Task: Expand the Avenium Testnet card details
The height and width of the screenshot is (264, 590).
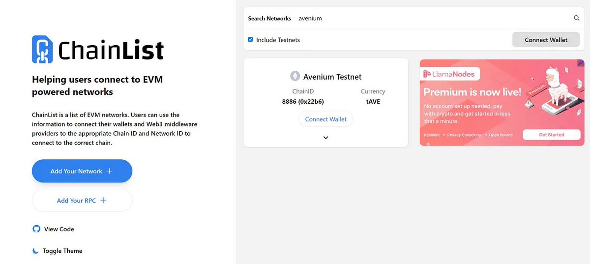Action: pyautogui.click(x=325, y=138)
